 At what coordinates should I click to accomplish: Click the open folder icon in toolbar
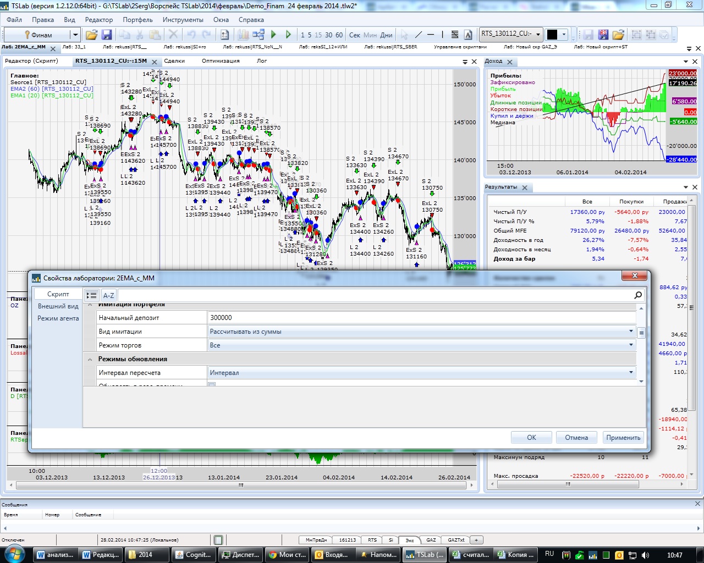(x=91, y=35)
